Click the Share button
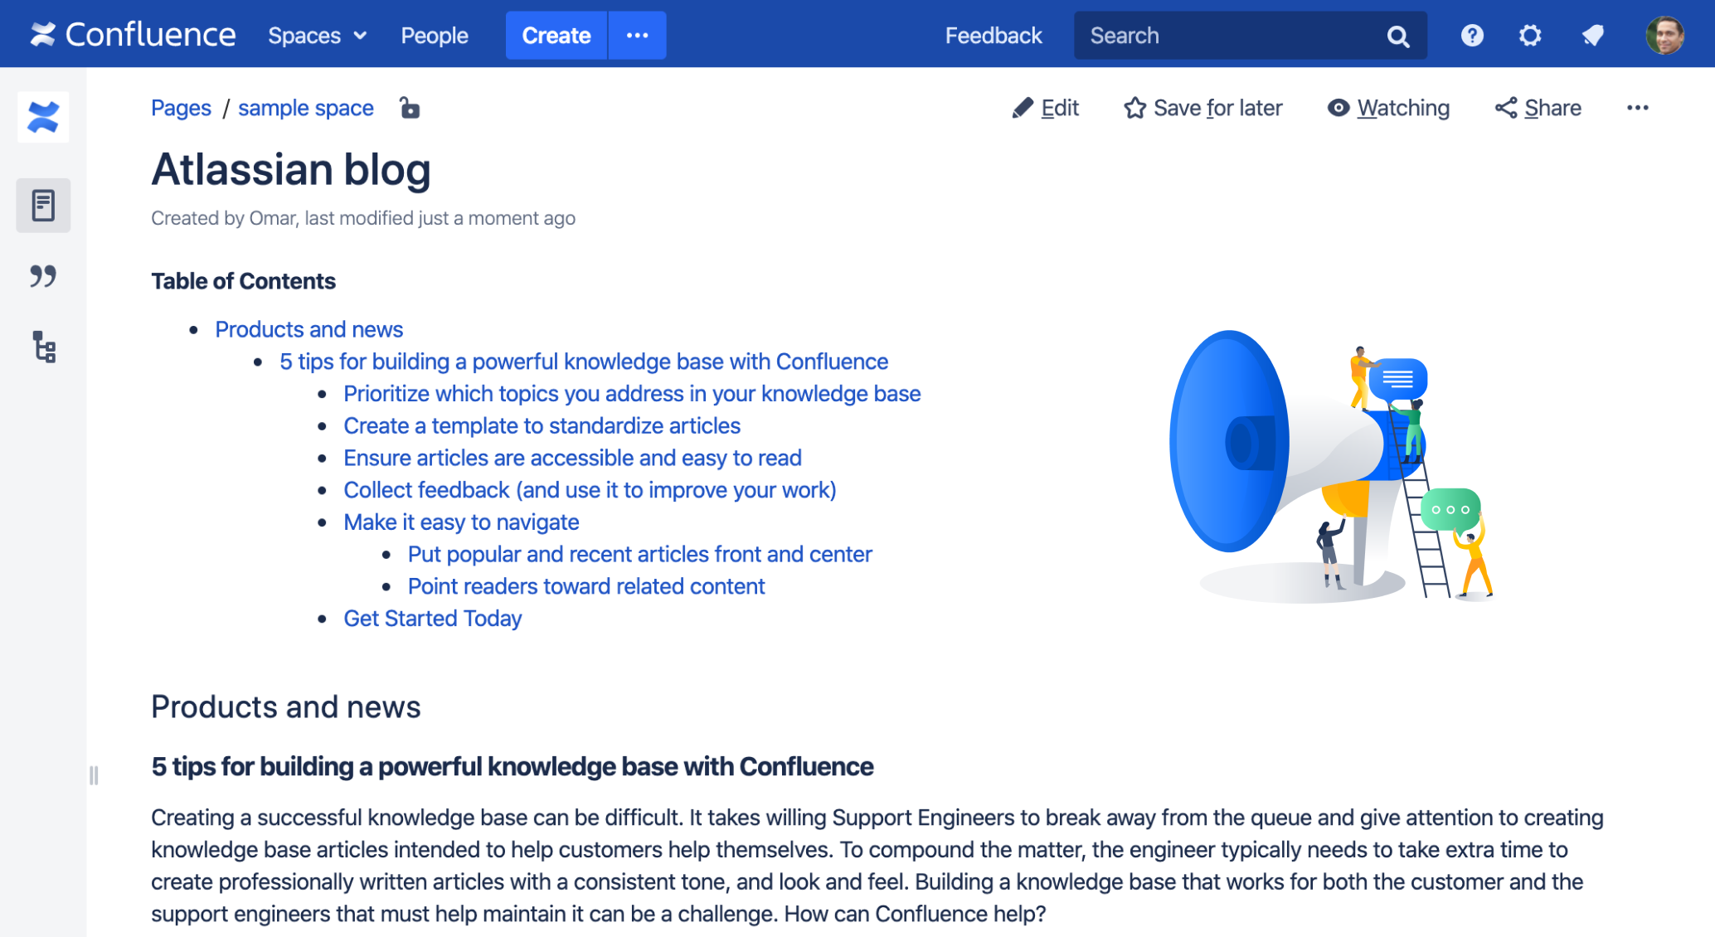This screenshot has width=1715, height=937. click(1541, 107)
